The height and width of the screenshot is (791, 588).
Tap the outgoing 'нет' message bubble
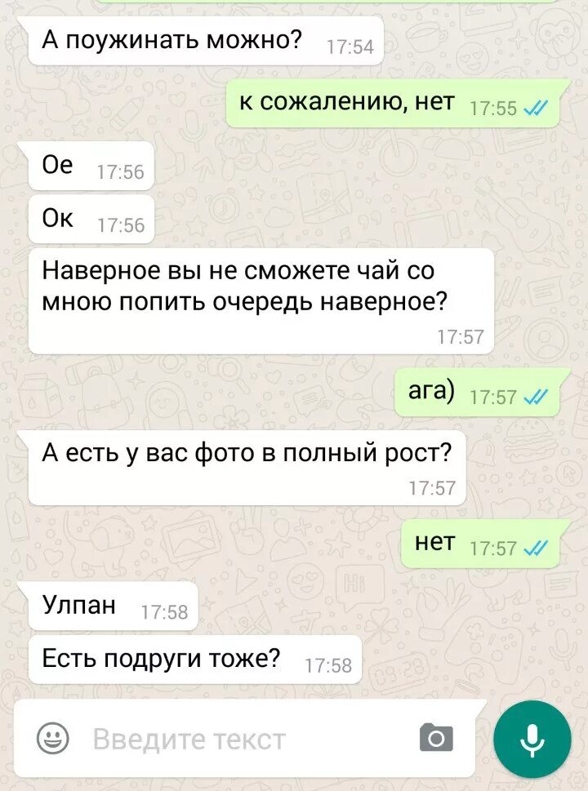tap(480, 543)
